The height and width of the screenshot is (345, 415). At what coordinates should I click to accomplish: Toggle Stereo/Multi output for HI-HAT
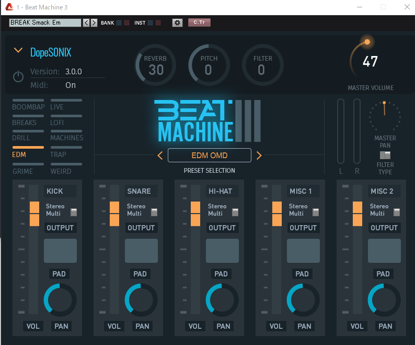click(x=235, y=212)
